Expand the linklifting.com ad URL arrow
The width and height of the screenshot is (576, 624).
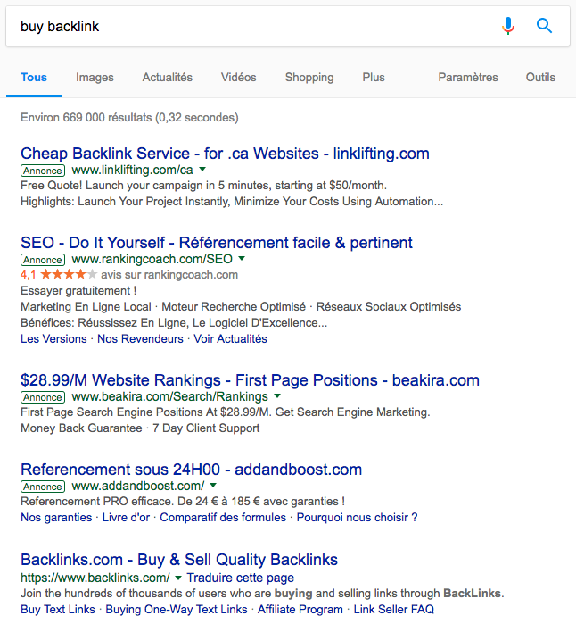tap(202, 169)
